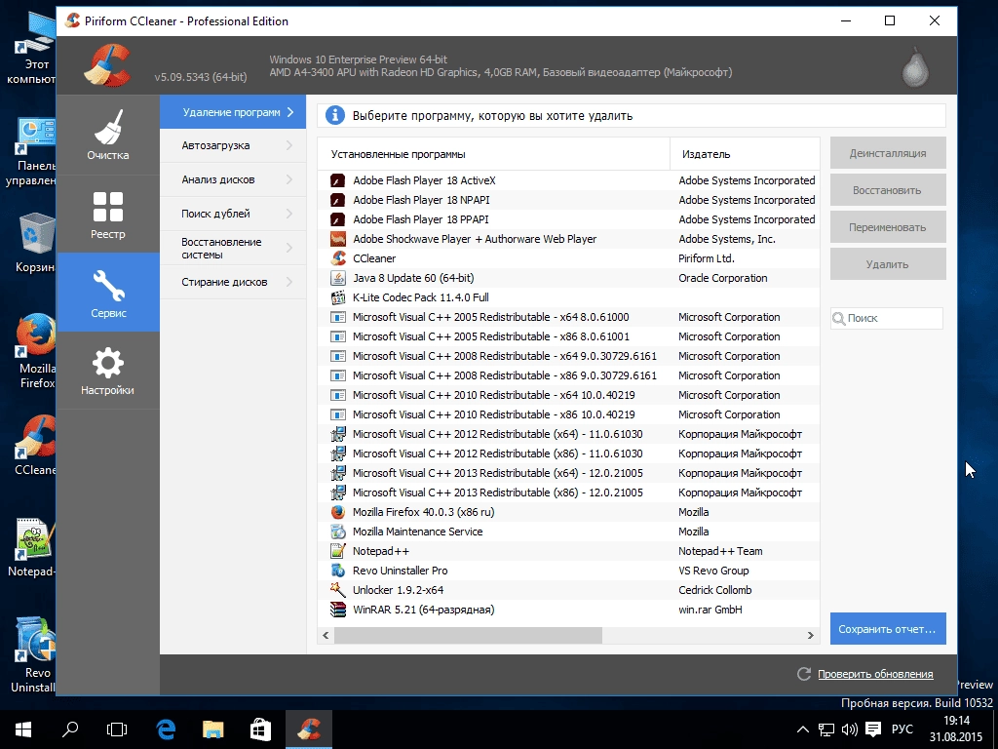Open the Реестр registry section
Image resolution: width=998 pixels, height=749 pixels.
coord(107,215)
